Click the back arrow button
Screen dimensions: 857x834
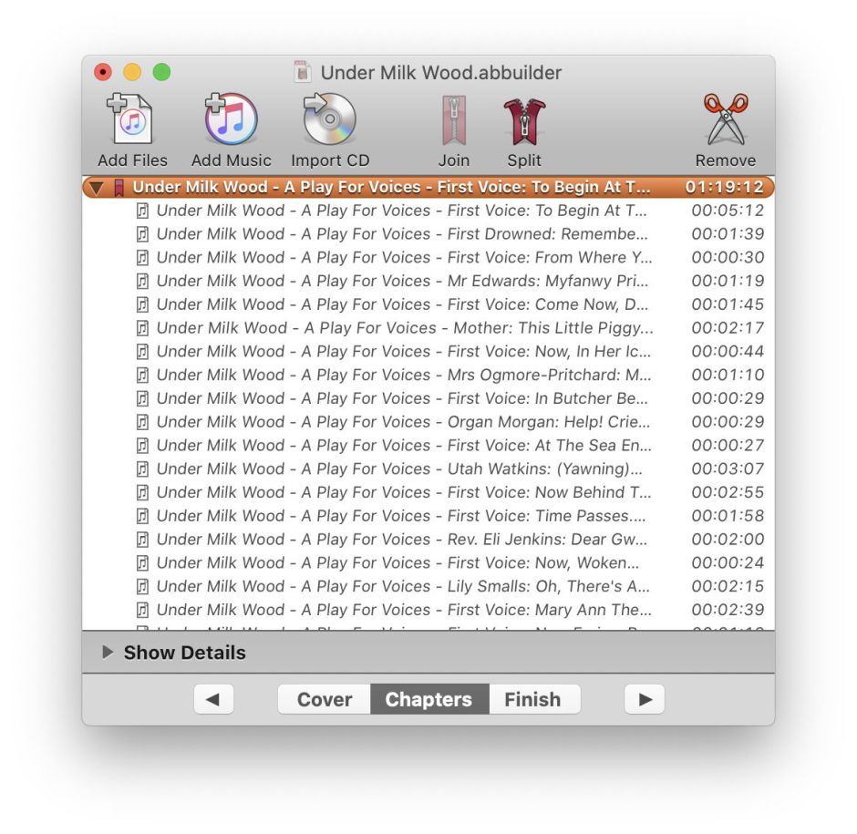tap(213, 699)
